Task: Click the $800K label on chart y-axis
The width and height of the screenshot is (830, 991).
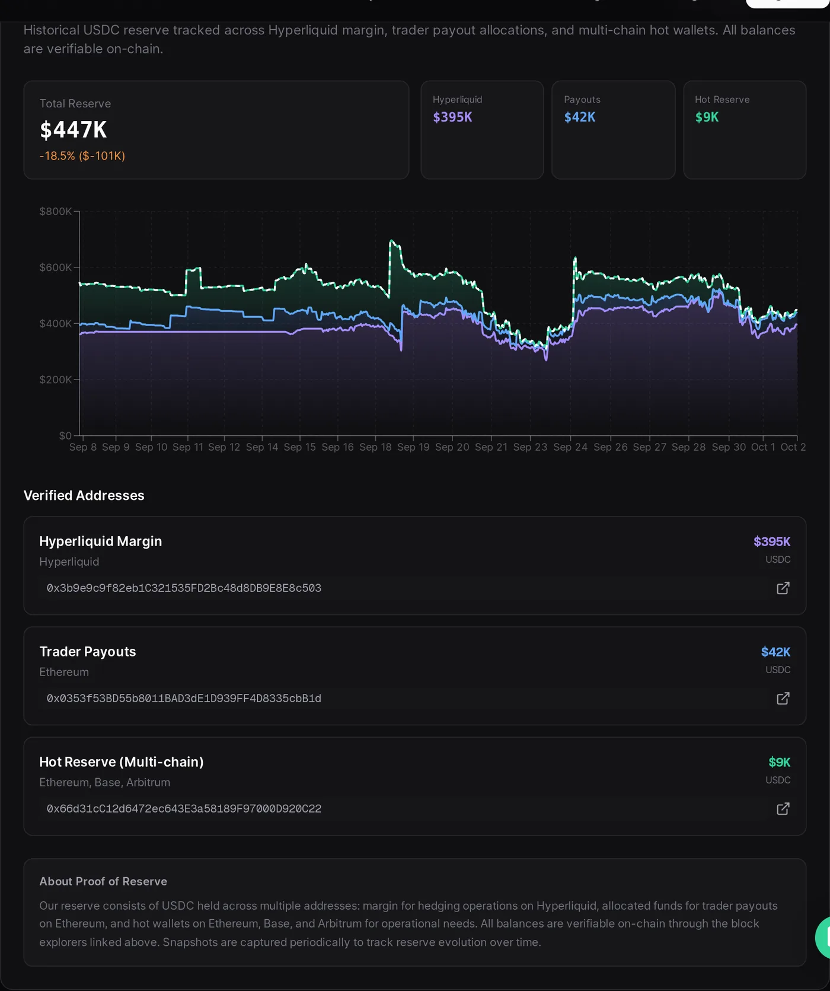Action: click(56, 212)
